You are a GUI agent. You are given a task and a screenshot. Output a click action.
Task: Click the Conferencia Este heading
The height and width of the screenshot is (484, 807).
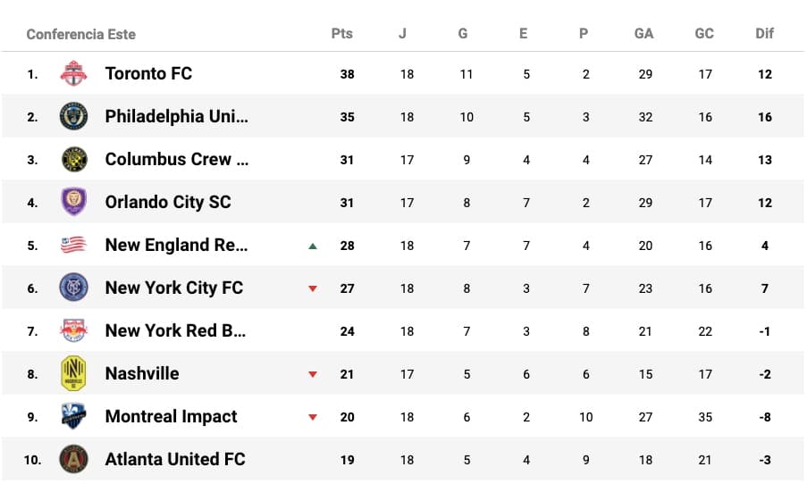tap(81, 35)
